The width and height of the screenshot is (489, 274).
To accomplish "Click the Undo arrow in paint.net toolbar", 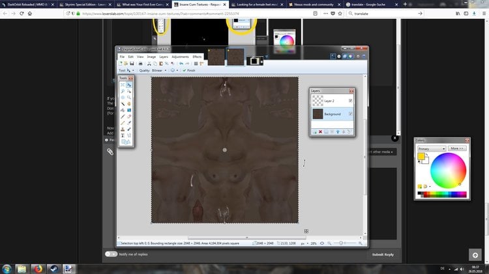I will pyautogui.click(x=181, y=64).
